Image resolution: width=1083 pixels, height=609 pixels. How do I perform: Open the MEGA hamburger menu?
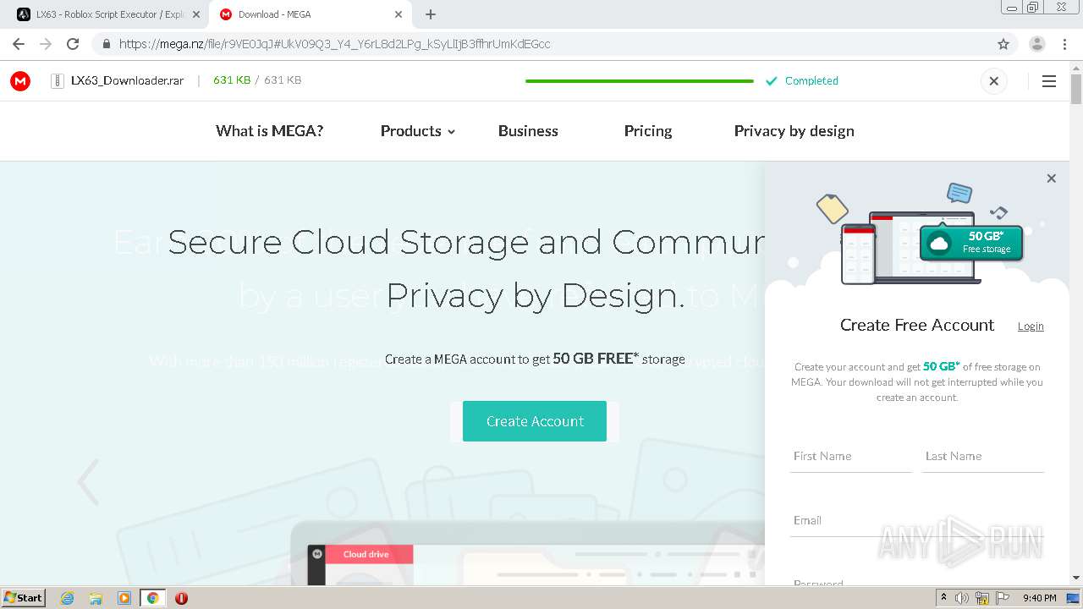coord(1049,81)
